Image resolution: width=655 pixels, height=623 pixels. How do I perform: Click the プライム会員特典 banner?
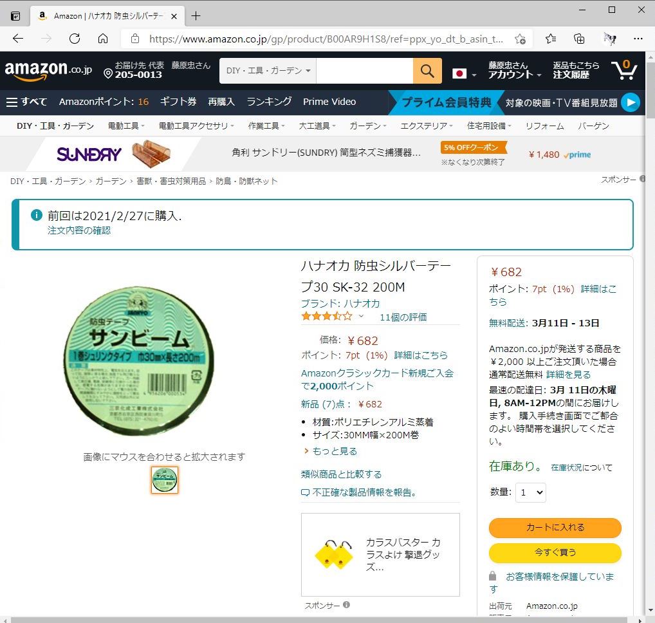(x=446, y=102)
